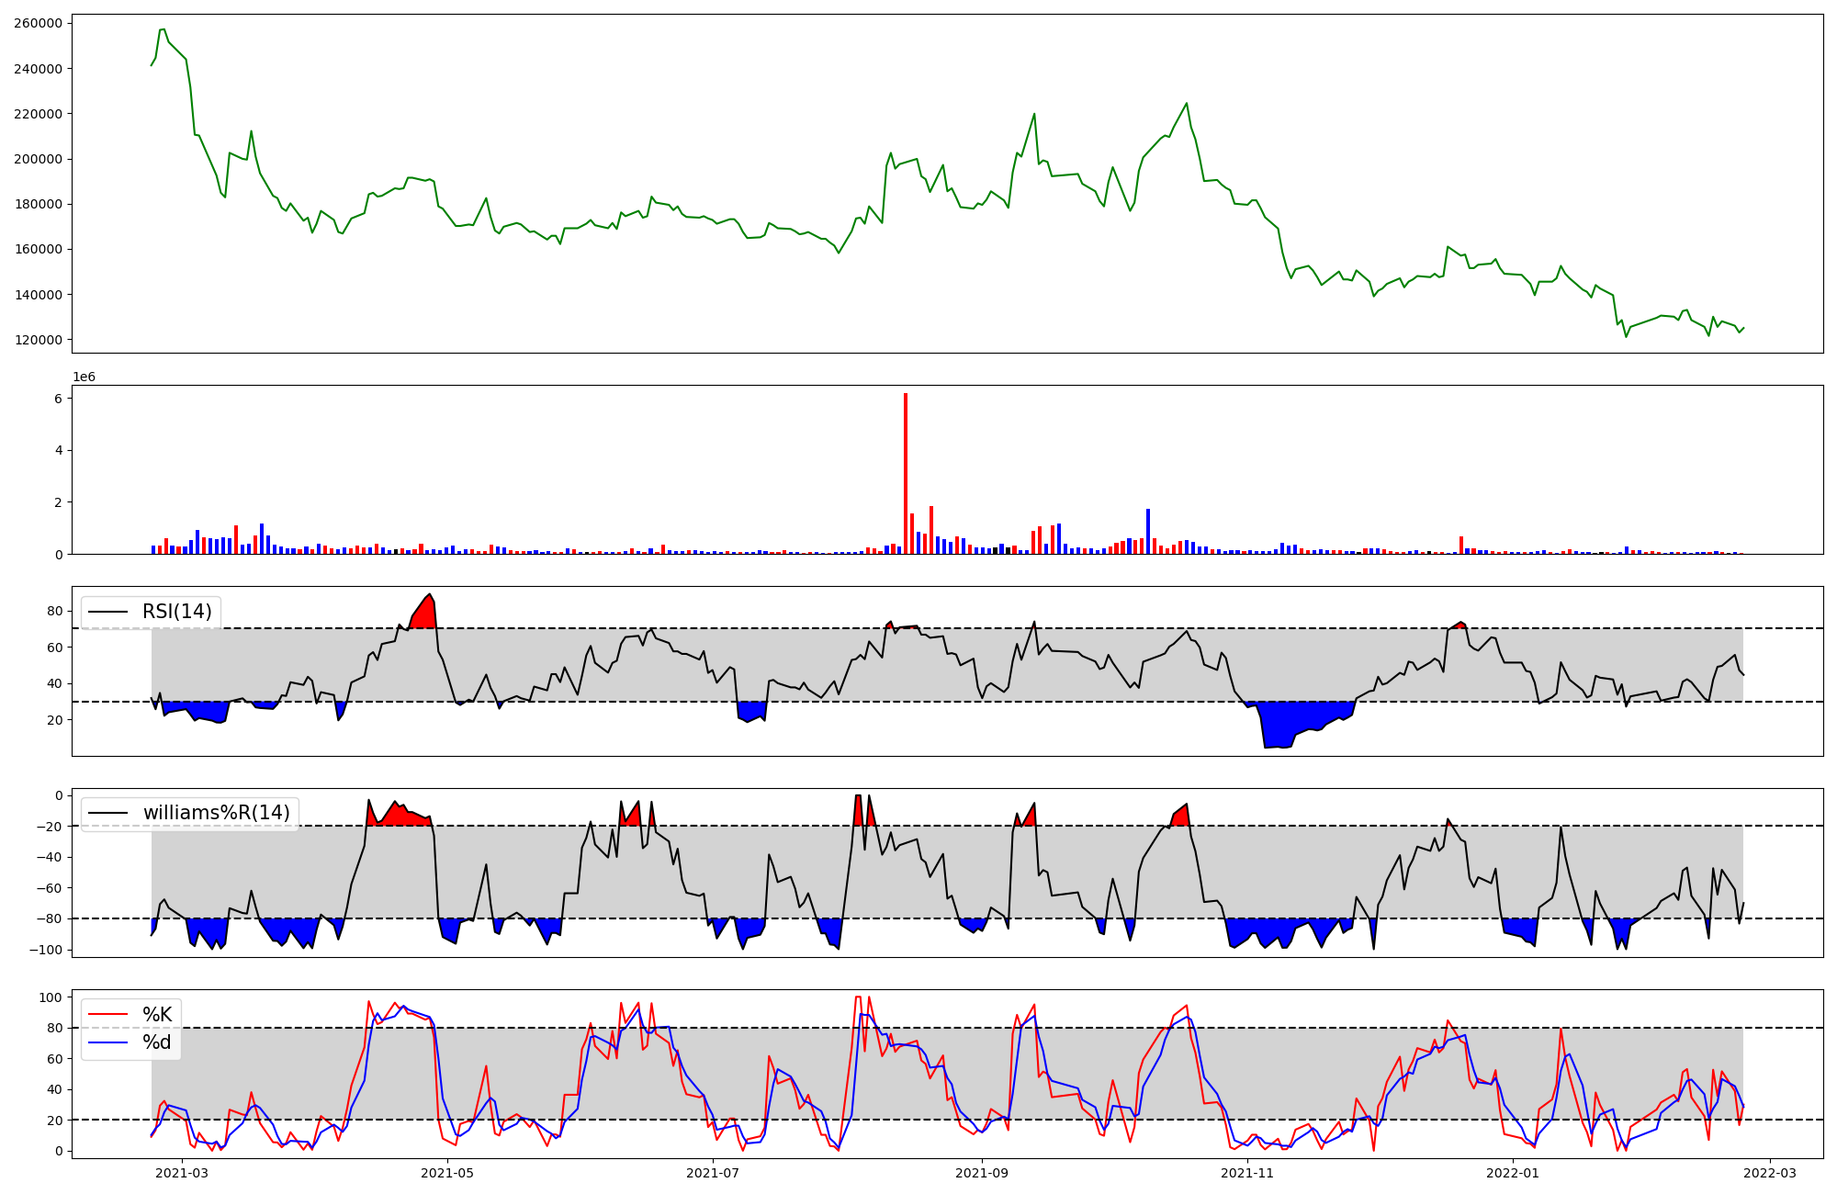Screen dimensions: 1837x1194
Task: Click the red RSI overbought peak near 2021-05
Action: 424,614
